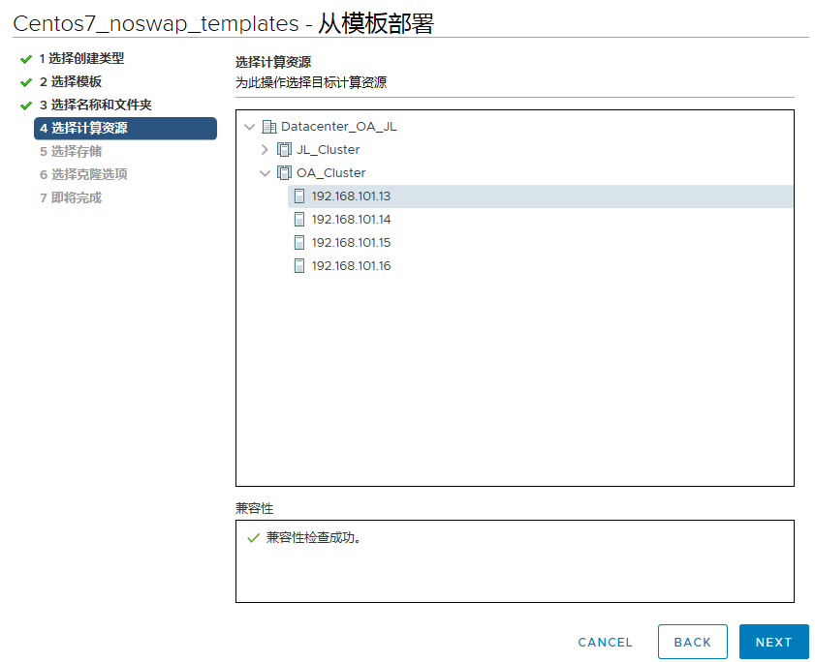Go to step 2 选择模板
Viewport: 815px width, 662px height.
71,82
